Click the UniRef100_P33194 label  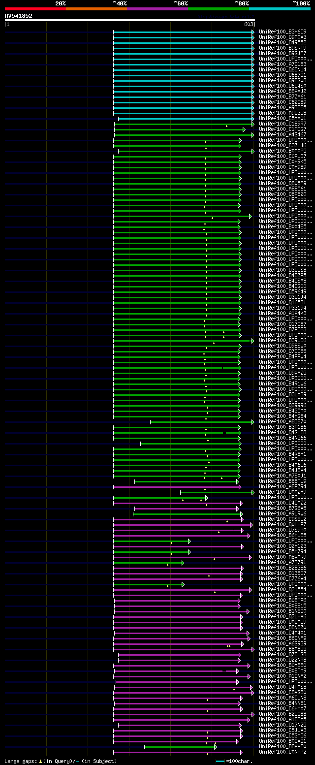[x=283, y=308]
